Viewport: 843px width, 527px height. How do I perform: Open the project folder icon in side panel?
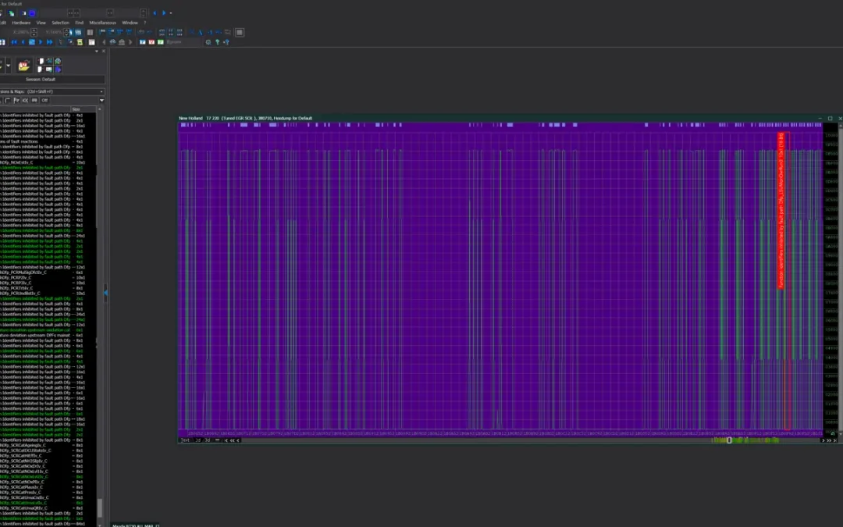tap(23, 66)
